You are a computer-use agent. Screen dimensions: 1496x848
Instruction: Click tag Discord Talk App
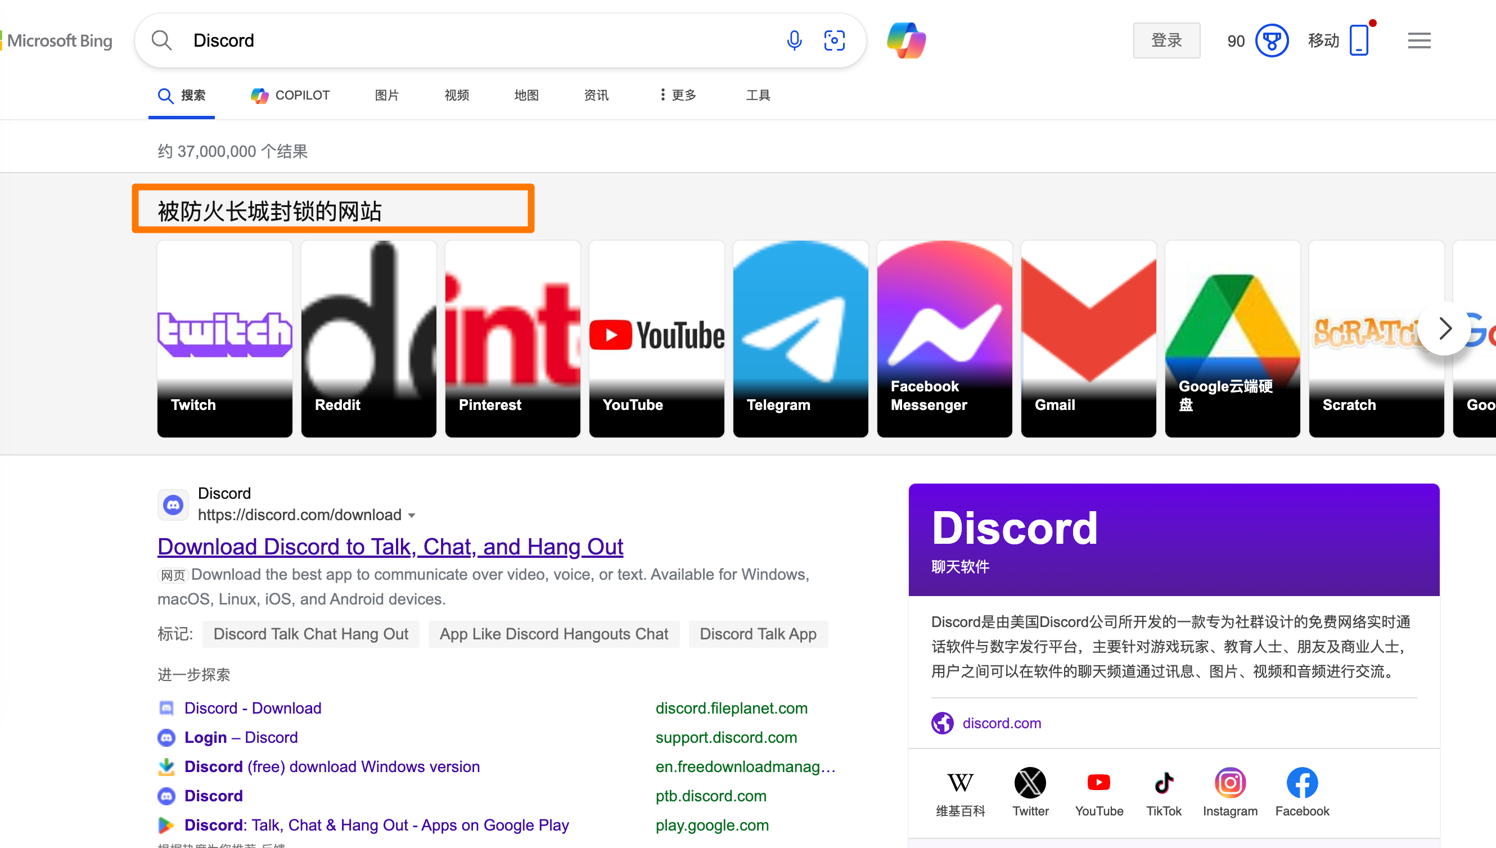[758, 634]
